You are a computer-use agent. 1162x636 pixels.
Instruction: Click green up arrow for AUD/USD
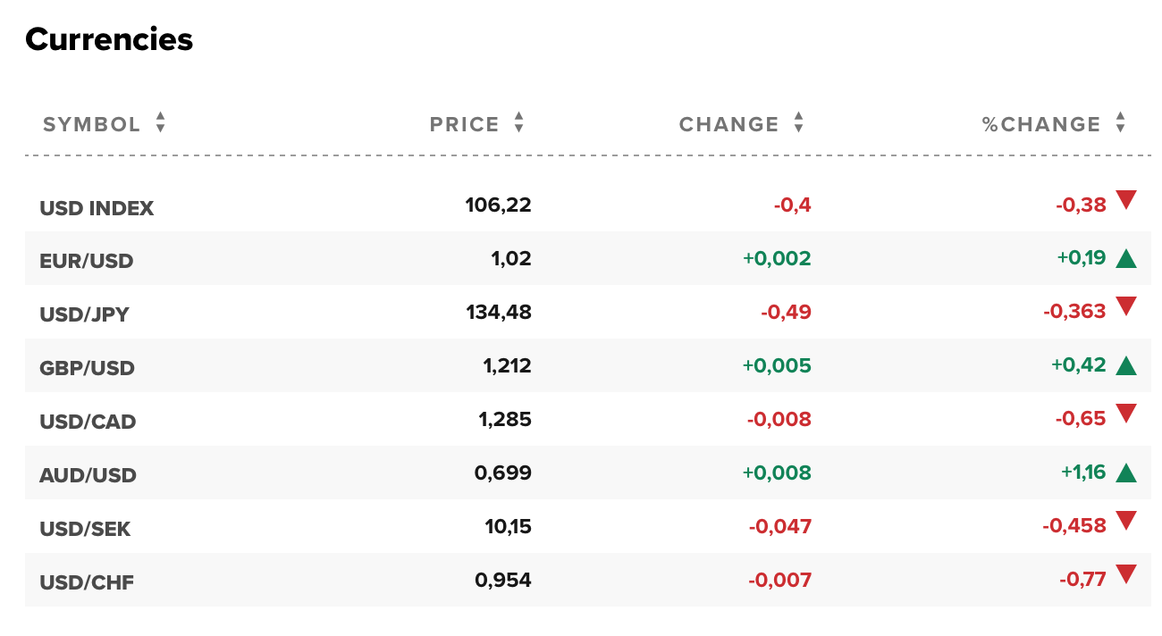tap(1125, 473)
